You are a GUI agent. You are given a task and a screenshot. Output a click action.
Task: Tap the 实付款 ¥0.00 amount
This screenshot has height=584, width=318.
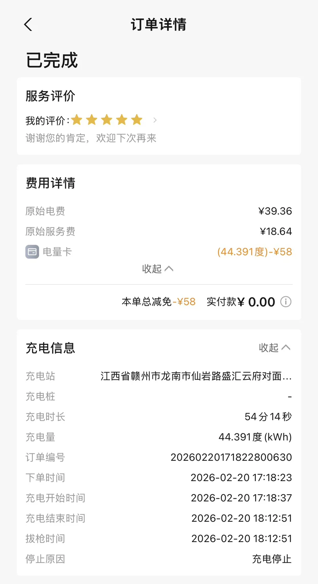(x=261, y=302)
